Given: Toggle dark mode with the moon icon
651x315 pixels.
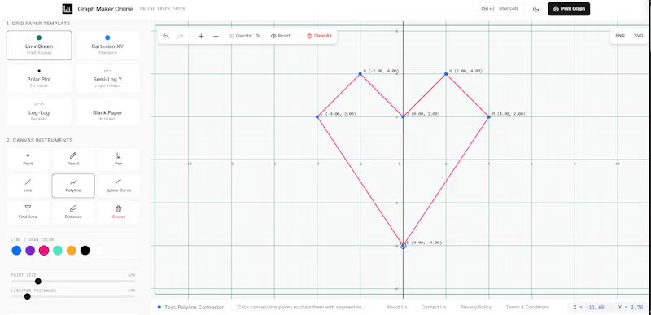Looking at the screenshot, I should coord(536,9).
